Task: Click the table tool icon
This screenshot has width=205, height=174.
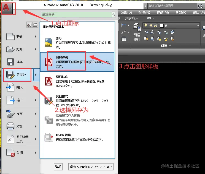Action: [x=123, y=39]
